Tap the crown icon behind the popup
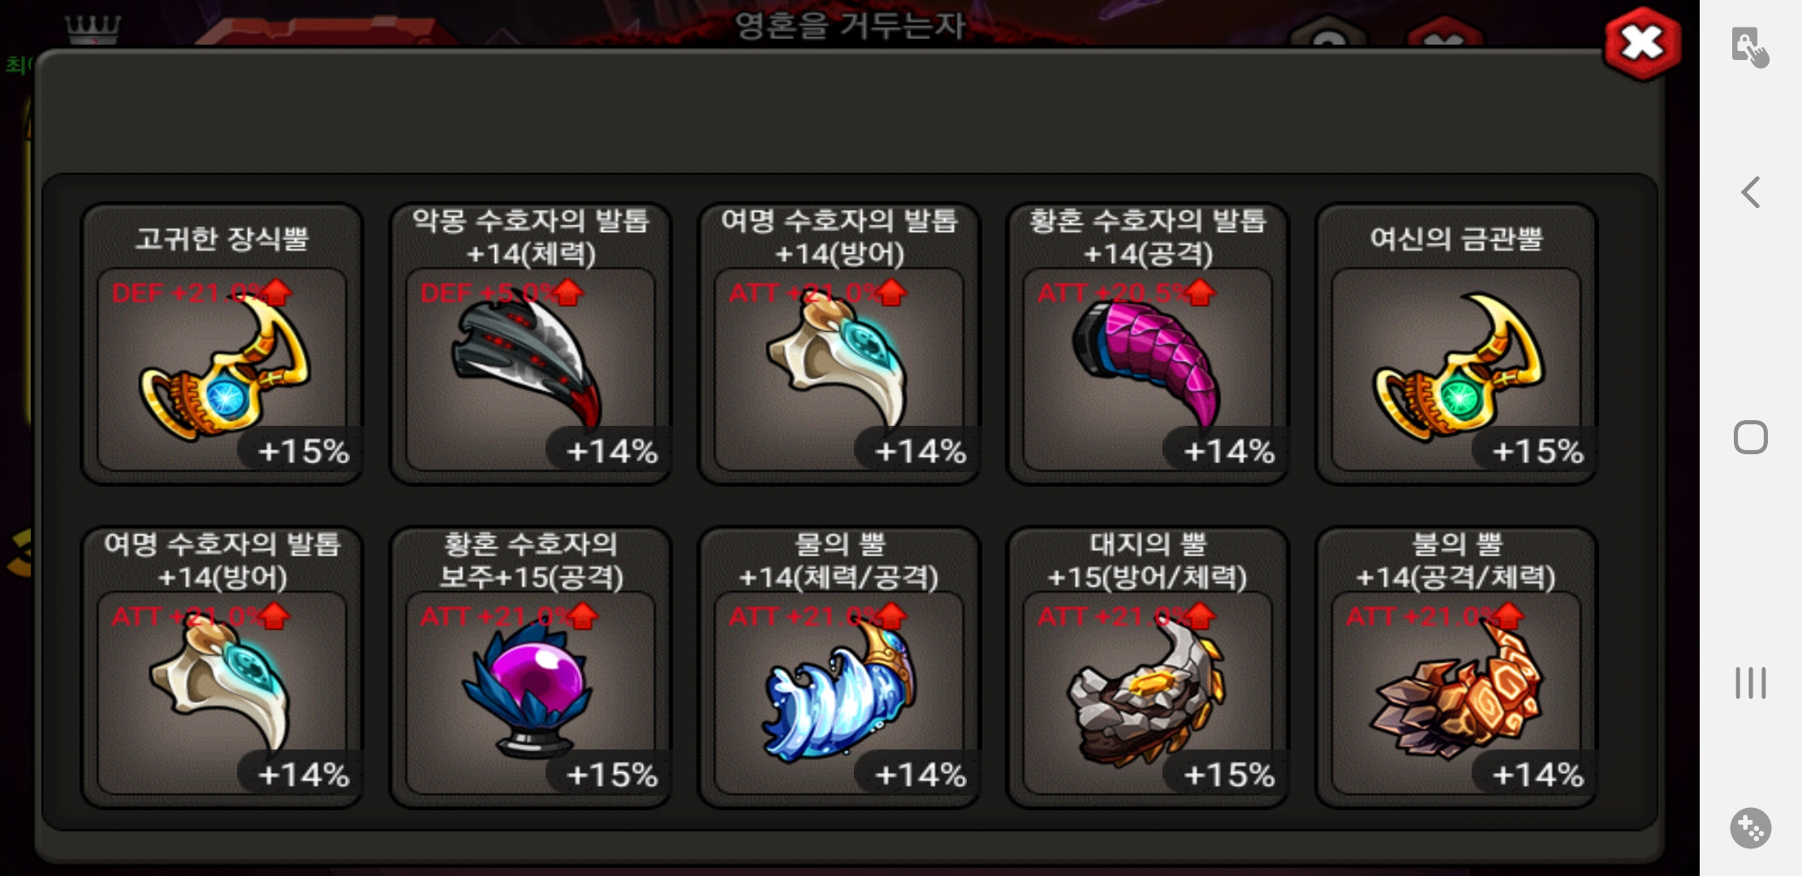The width and height of the screenshot is (1802, 876). pyautogui.click(x=93, y=30)
